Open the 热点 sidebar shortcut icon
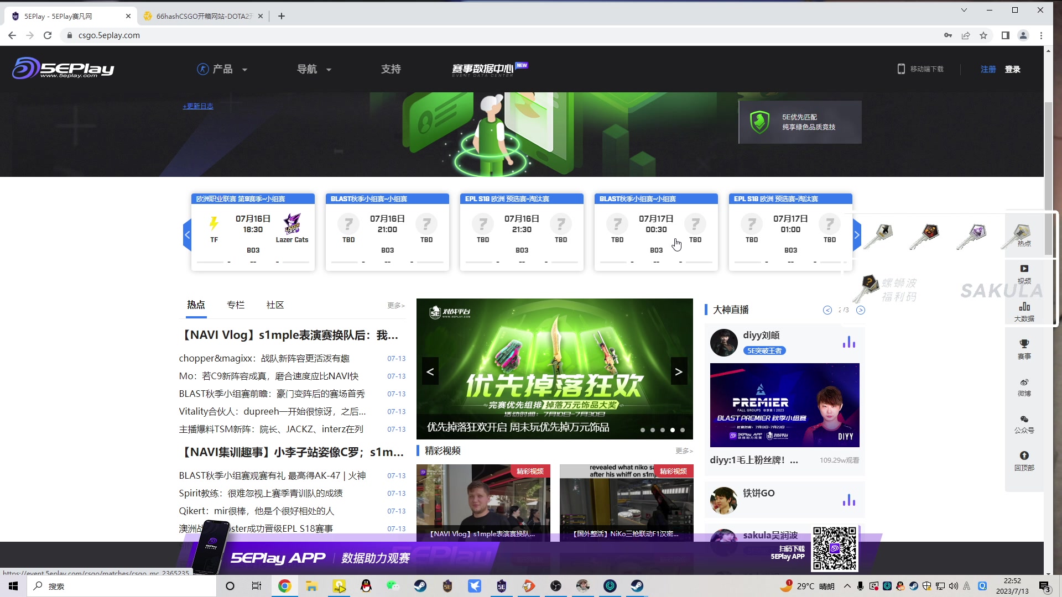Viewport: 1062px width, 597px height. [1024, 234]
